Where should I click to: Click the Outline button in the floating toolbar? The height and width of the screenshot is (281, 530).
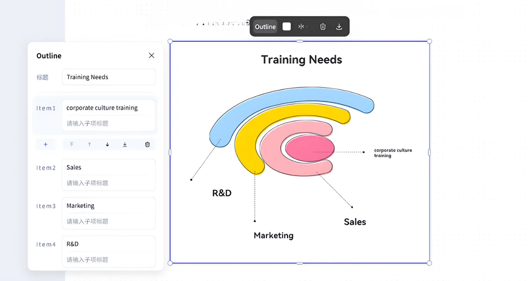[265, 27]
